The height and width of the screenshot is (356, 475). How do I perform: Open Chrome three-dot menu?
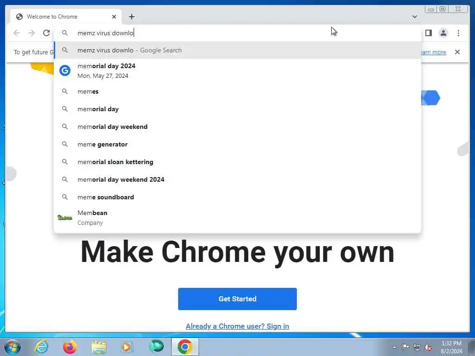click(x=458, y=33)
